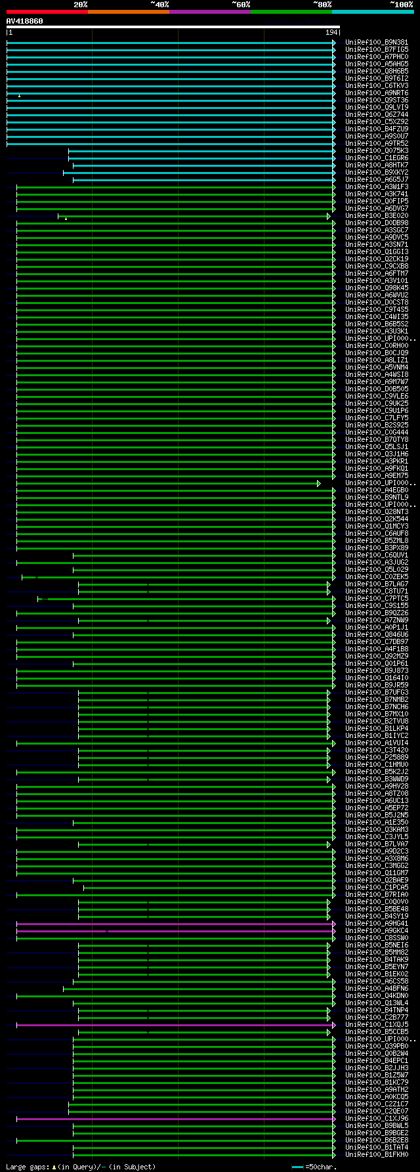Select the hit label UniRef100_A6G5J7

377,179
